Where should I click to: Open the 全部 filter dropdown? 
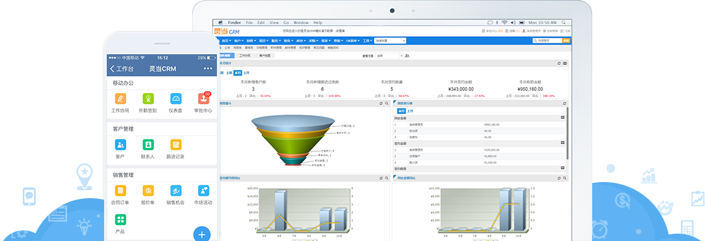[389, 56]
